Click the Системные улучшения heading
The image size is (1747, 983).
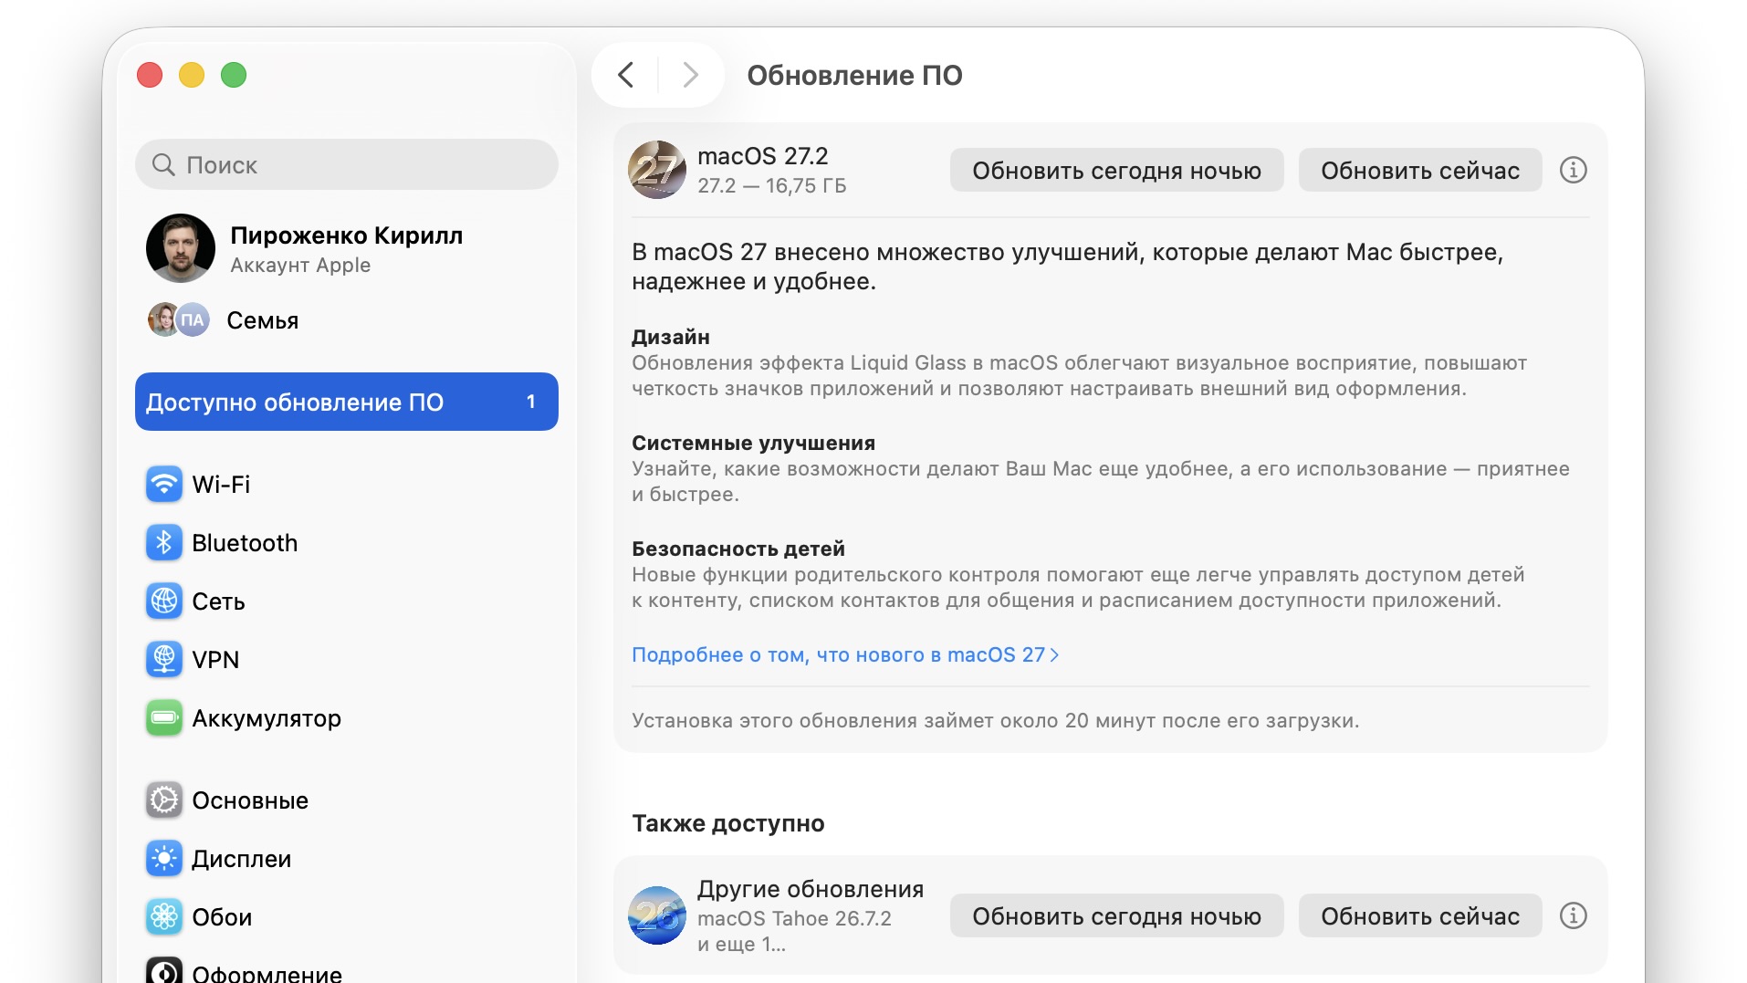click(x=753, y=443)
